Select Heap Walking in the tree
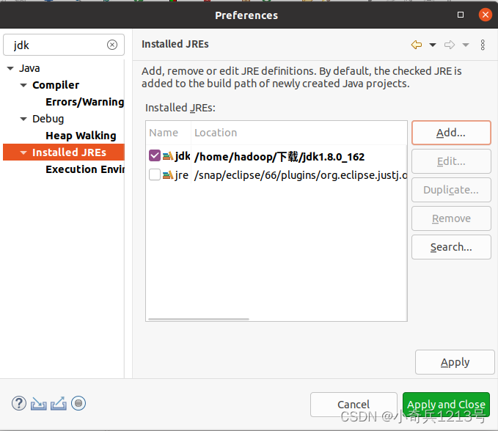The image size is (498, 431). [81, 136]
